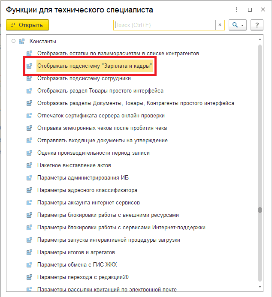Image resolution: width=272 pixels, height=297 pixels.
Task: Click icon beside Отображать остатки по взаиморасчетам
Action: point(29,54)
